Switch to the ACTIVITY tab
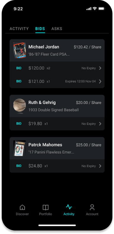This screenshot has height=234, width=114. coord(19,29)
